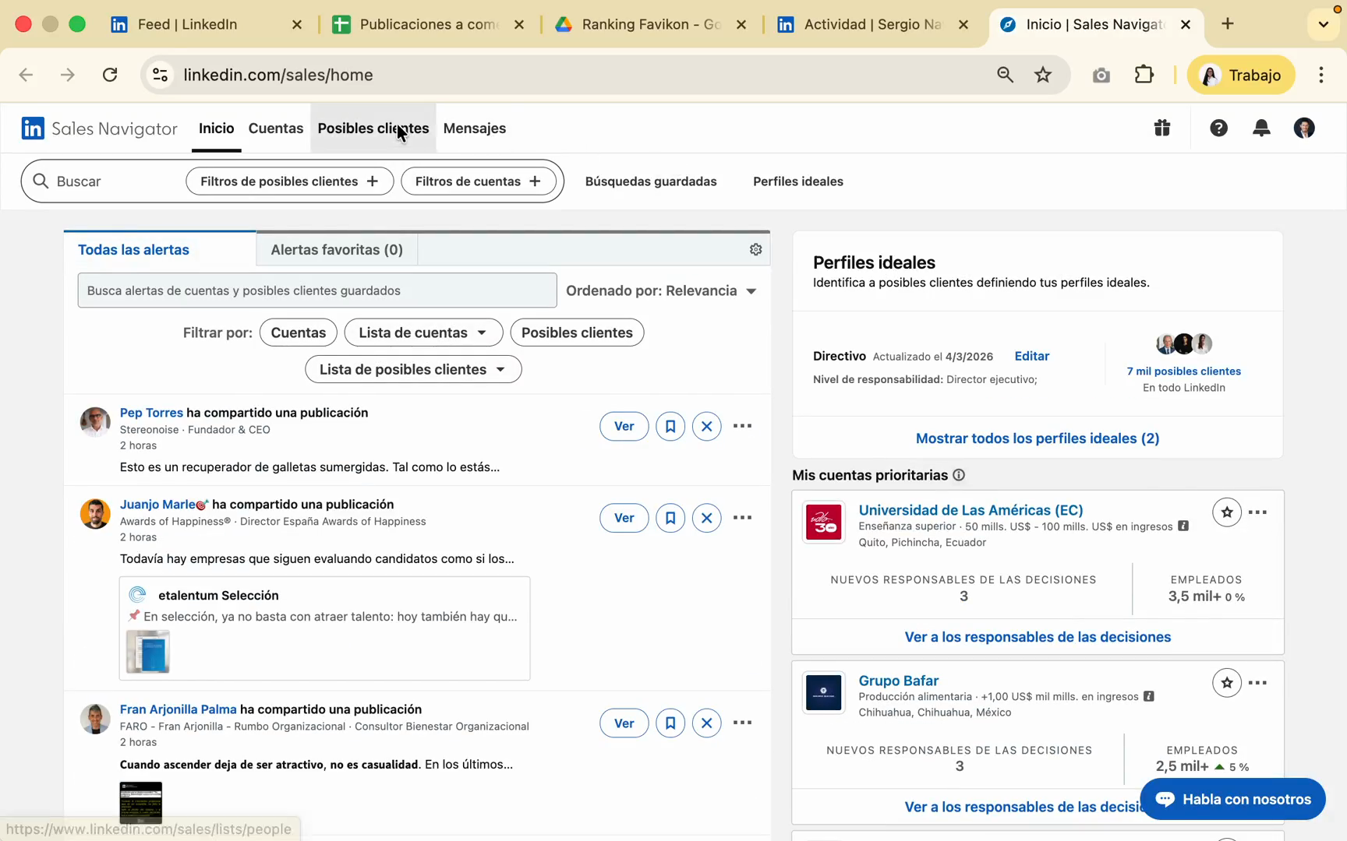View site information icon in address bar

click(x=160, y=75)
